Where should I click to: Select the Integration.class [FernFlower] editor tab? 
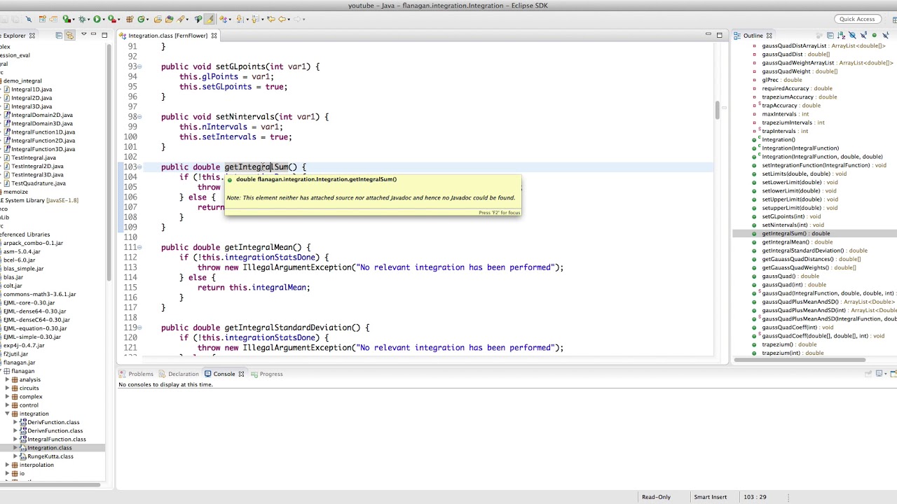pyautogui.click(x=168, y=35)
